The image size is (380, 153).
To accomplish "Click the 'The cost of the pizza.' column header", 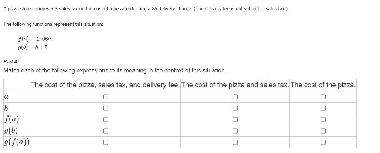I will 323,85.
